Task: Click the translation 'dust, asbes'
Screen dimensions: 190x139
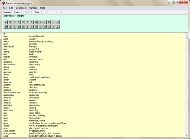Action: [x=35, y=113]
